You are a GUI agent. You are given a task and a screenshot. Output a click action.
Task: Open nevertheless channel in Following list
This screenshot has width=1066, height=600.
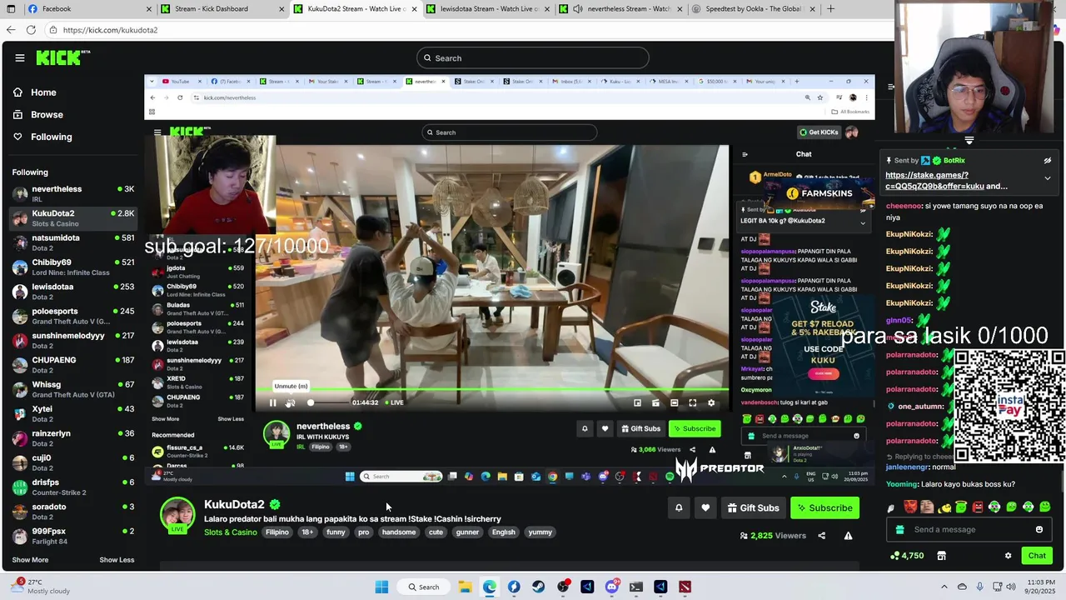[72, 193]
